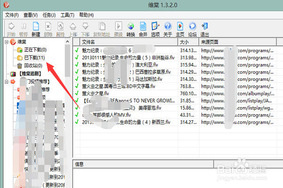Select 萤火虫之墓.国粤日三语.BD中文字幕.flv

pos(118,86)
